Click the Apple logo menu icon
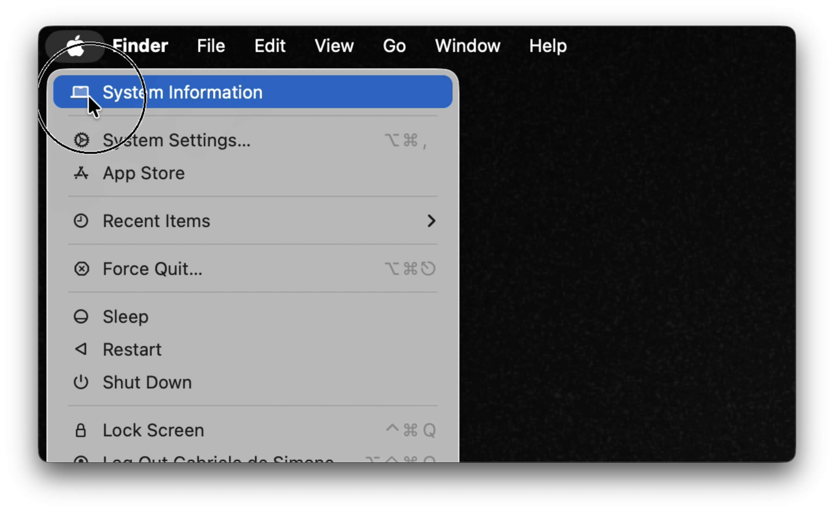The width and height of the screenshot is (834, 513). click(75, 46)
